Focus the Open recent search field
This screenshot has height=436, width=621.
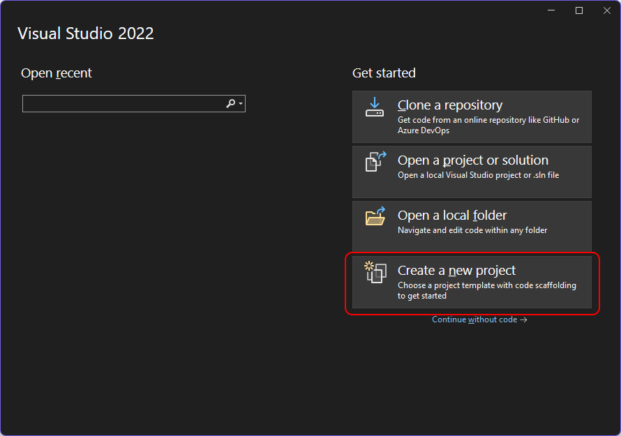point(122,104)
